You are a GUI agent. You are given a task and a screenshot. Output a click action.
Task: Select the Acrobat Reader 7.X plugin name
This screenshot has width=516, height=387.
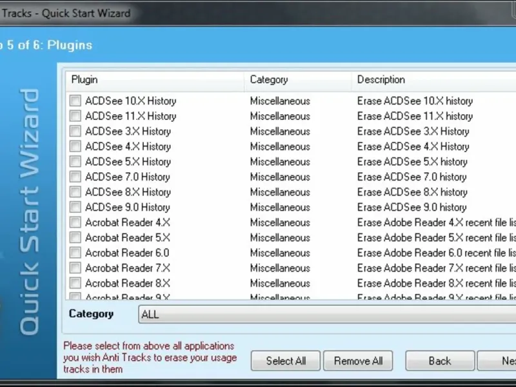[x=128, y=268]
